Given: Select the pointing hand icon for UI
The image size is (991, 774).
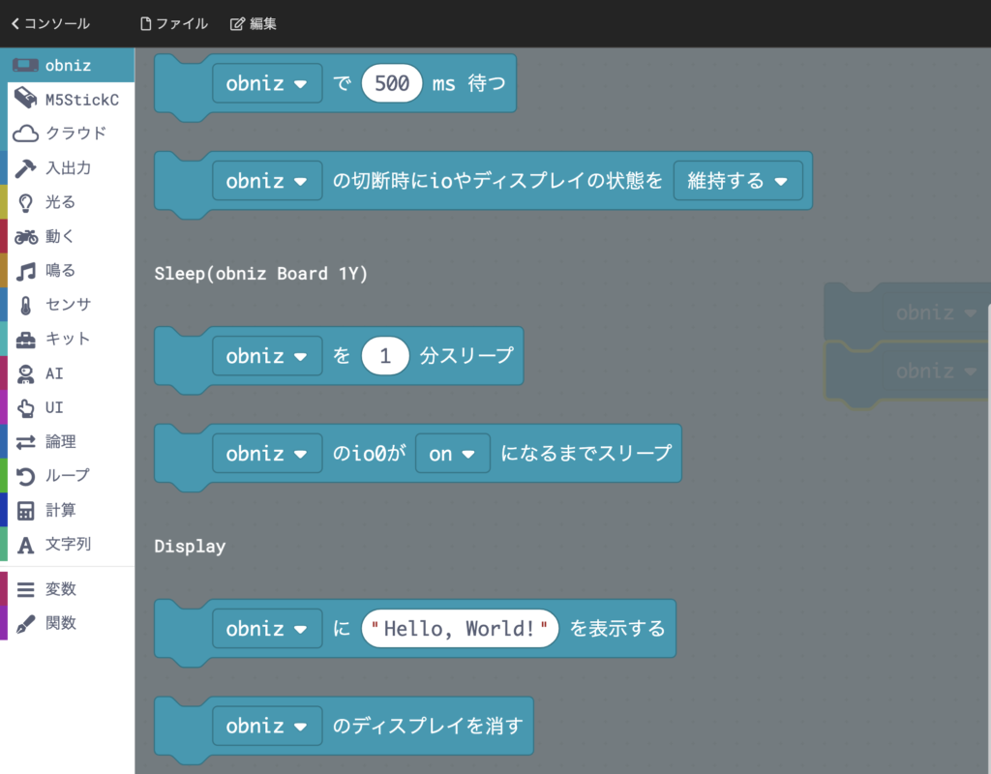Looking at the screenshot, I should (x=25, y=408).
